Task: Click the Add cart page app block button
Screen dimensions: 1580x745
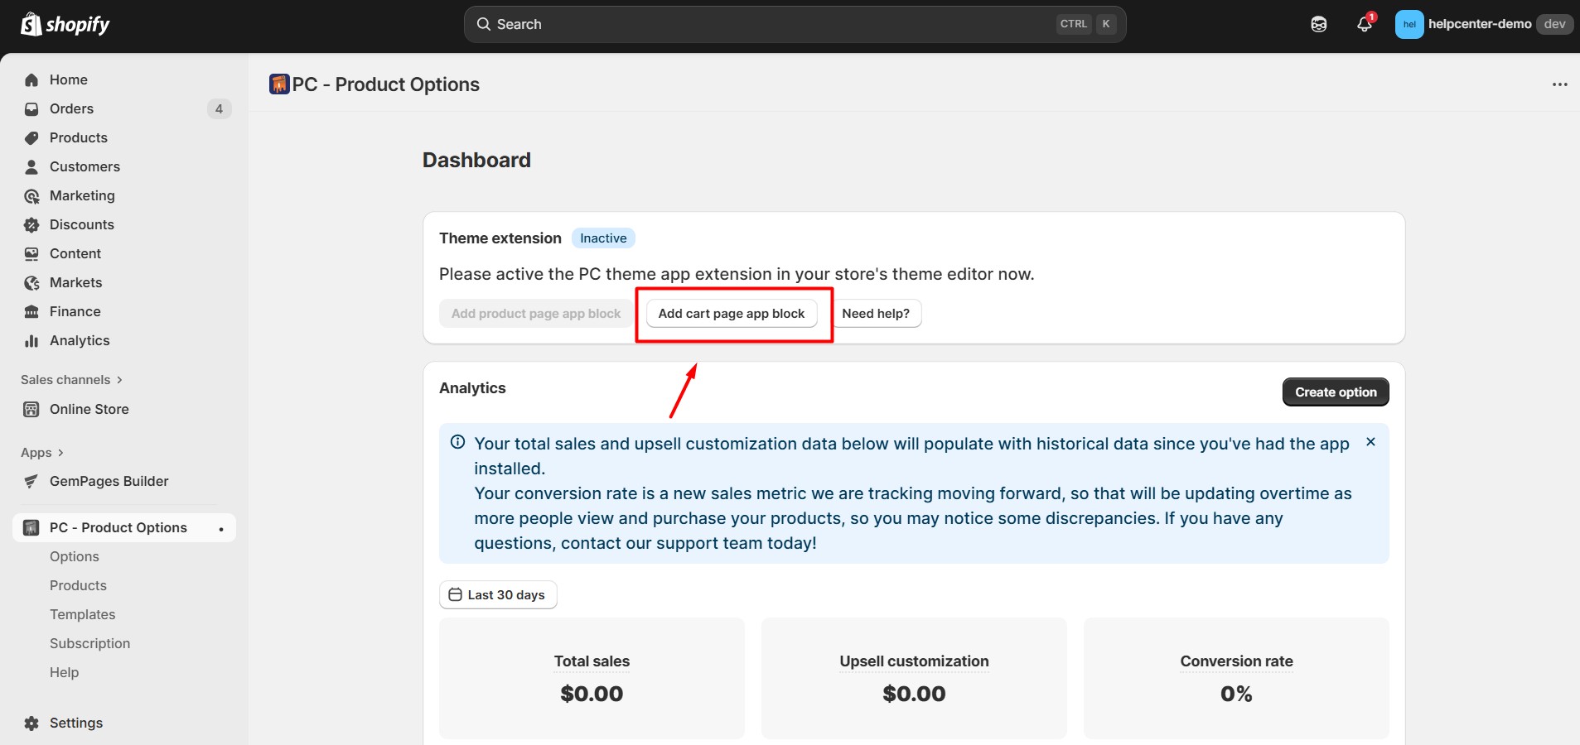Action: [731, 313]
